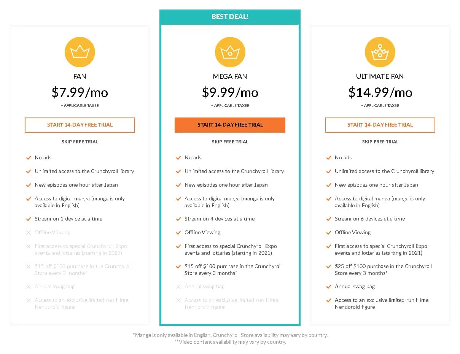Start the Mega Fan 14-day free trial
This screenshot has width=460, height=354.
230,125
